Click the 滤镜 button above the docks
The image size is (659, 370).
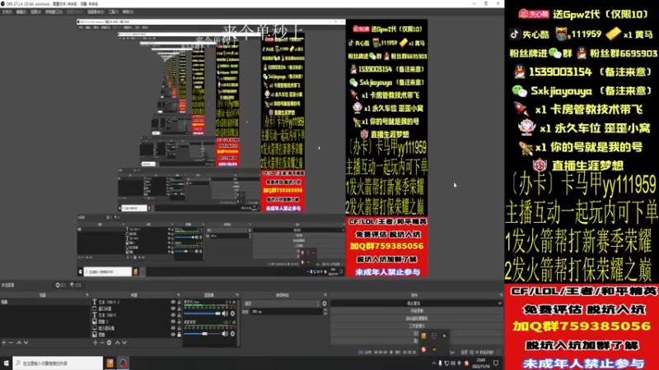76,285
